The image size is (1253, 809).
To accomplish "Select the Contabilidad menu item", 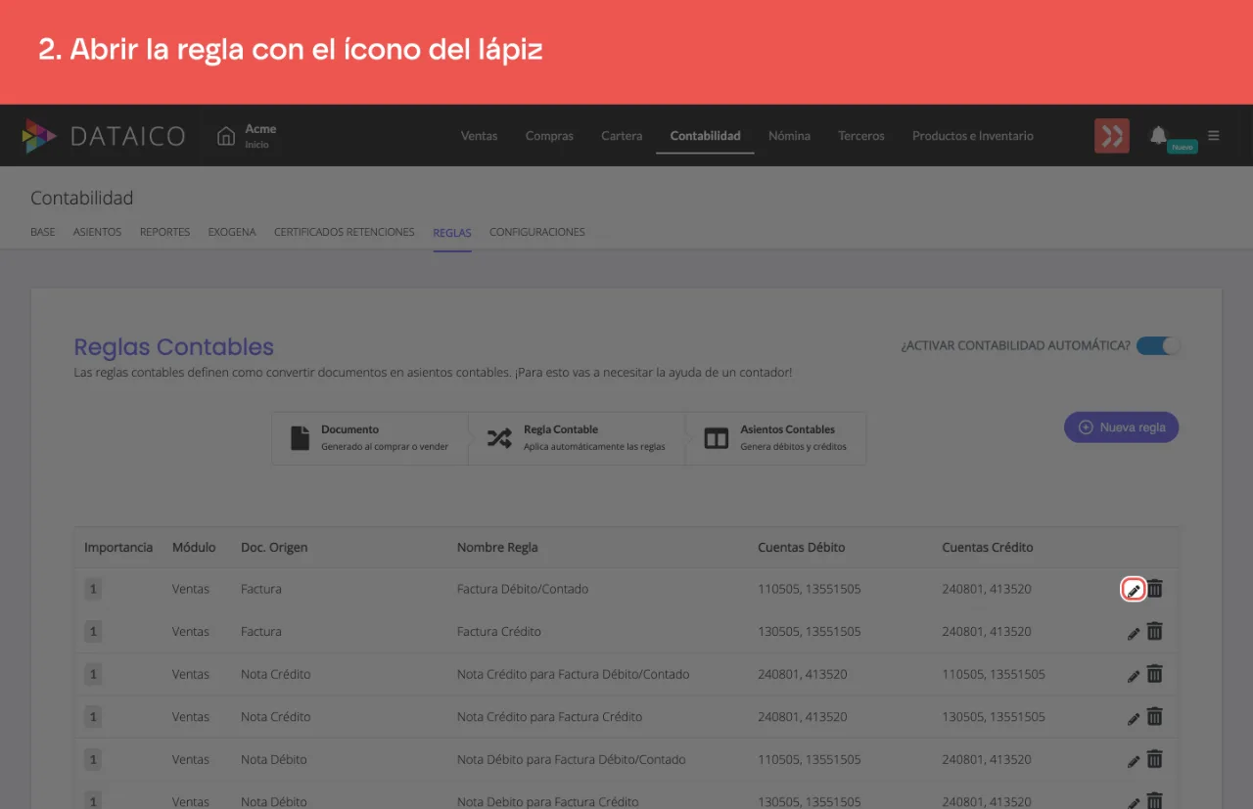I will click(x=705, y=136).
